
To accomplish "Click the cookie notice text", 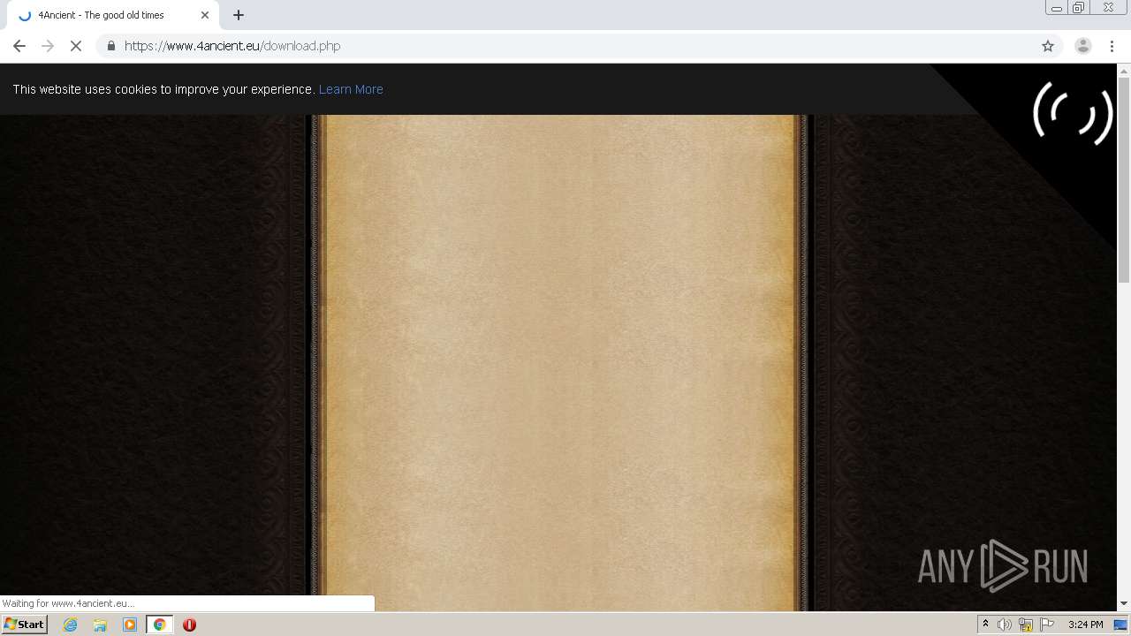I will [x=163, y=89].
